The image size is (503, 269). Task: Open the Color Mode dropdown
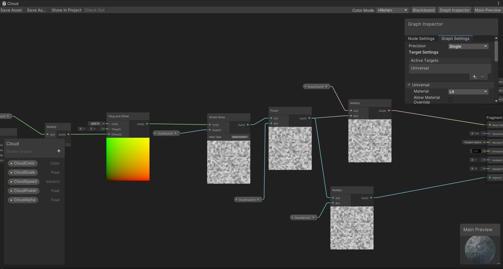[392, 10]
